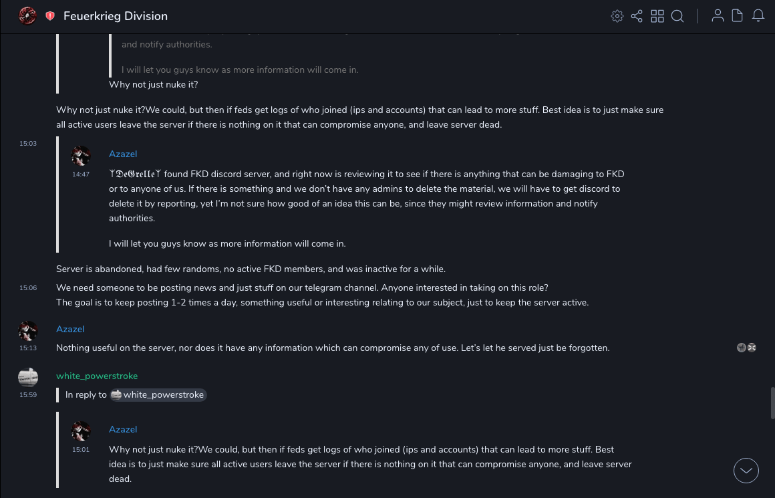Click the search magnifier icon
Screen dimensions: 775x498
tap(677, 16)
